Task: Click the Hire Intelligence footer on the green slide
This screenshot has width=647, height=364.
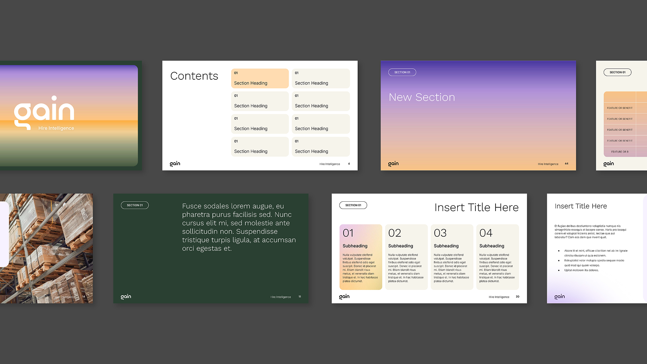Action: 281,297
